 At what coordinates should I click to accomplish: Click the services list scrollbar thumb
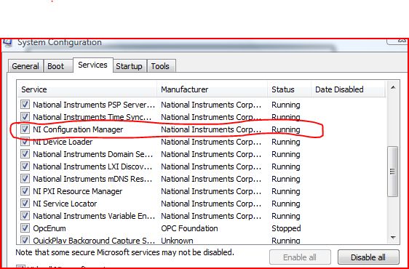coord(393,172)
